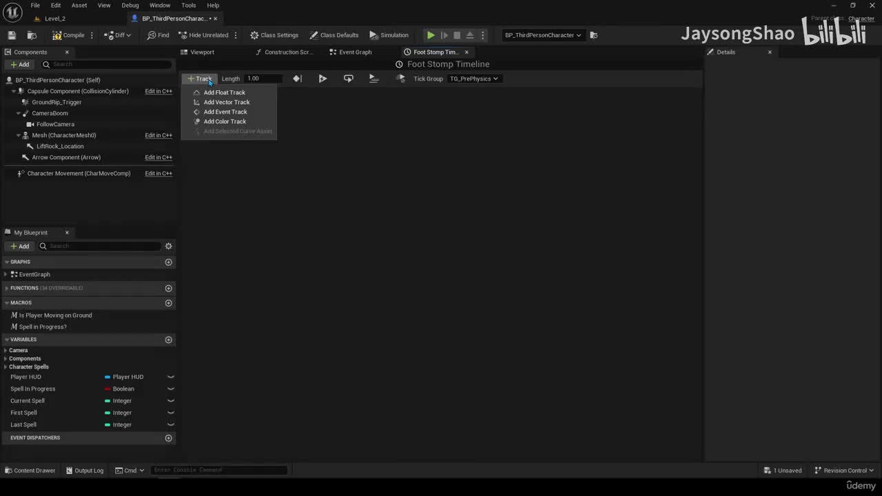The height and width of the screenshot is (496, 882).
Task: Click the Add button in Components panel
Action: (x=19, y=65)
